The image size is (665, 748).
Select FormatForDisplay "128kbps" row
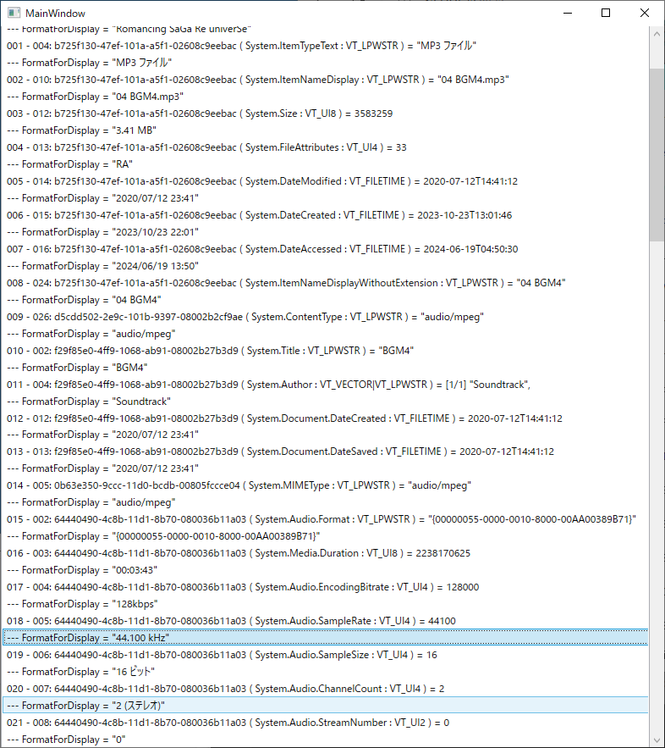click(x=326, y=604)
